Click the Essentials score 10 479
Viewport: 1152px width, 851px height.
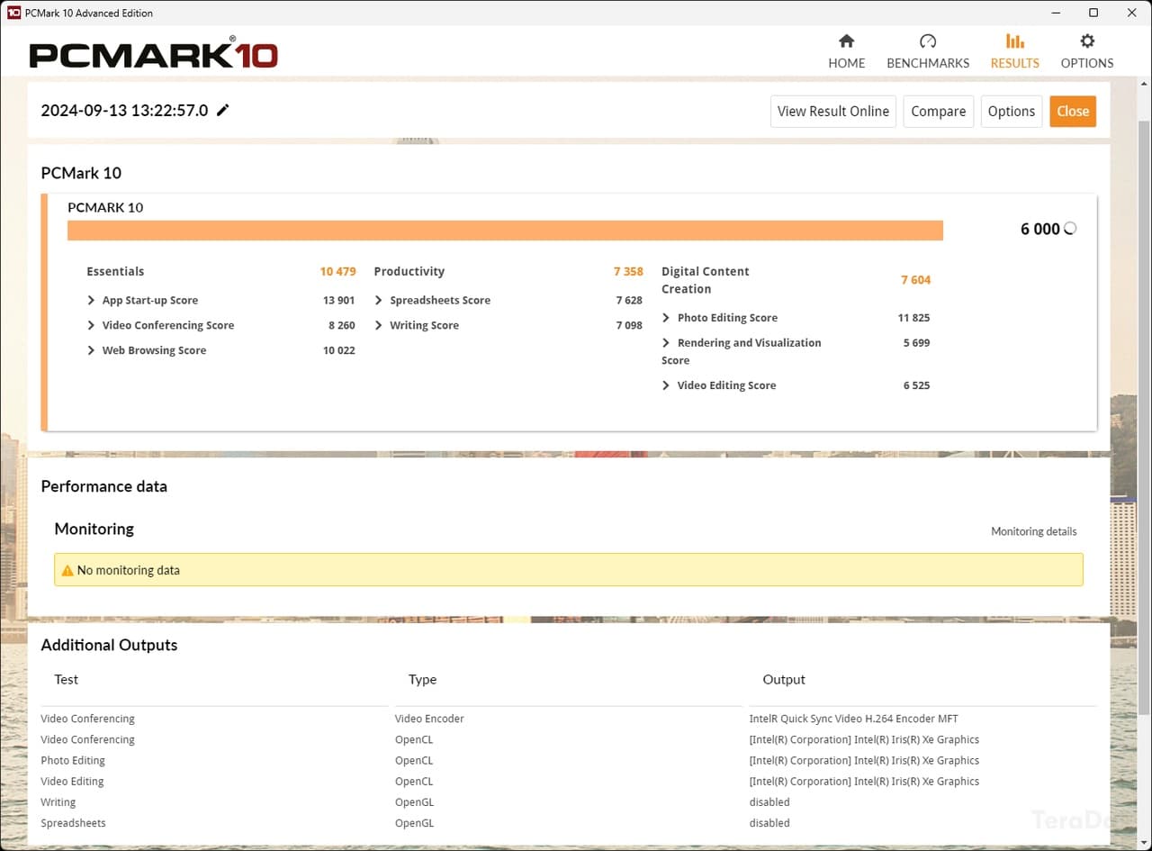coord(337,271)
